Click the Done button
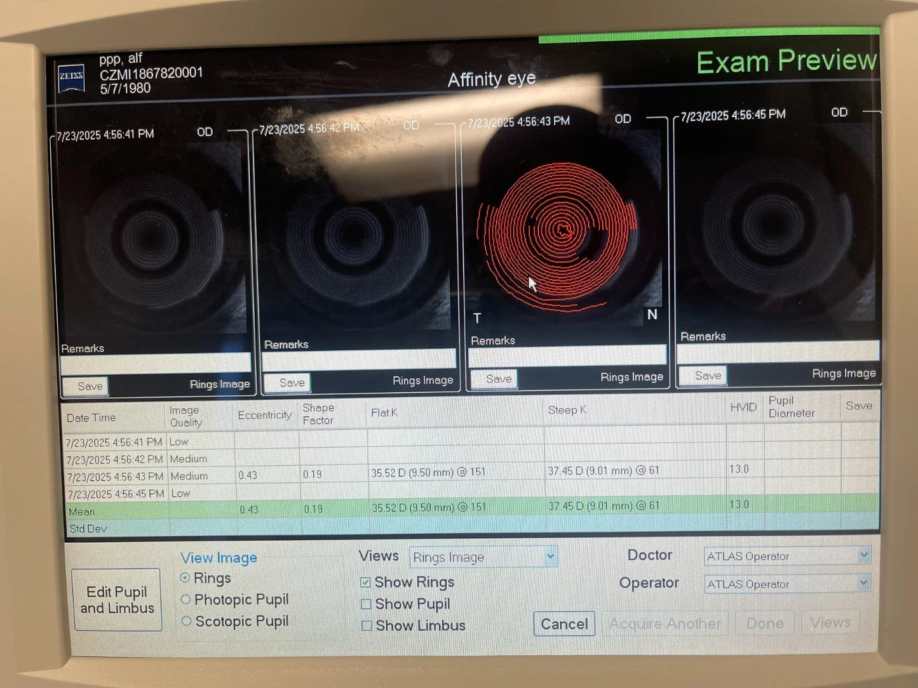The image size is (918, 688). (765, 623)
